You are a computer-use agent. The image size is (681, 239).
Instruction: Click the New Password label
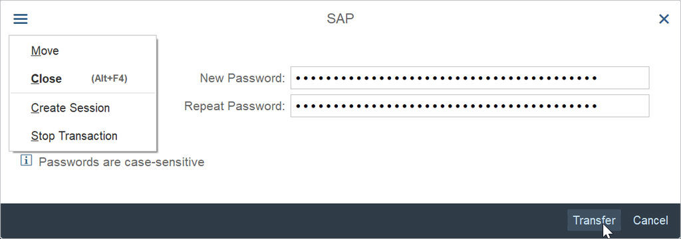[x=242, y=78]
